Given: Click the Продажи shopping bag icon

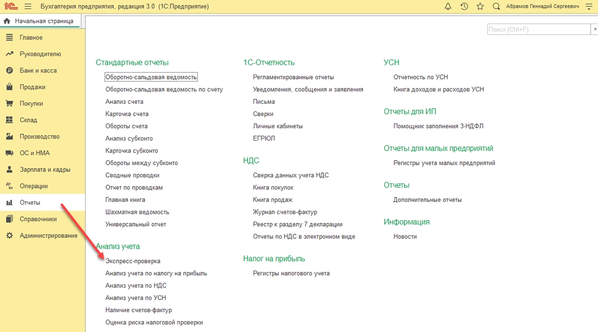Looking at the screenshot, I should pyautogui.click(x=9, y=87).
